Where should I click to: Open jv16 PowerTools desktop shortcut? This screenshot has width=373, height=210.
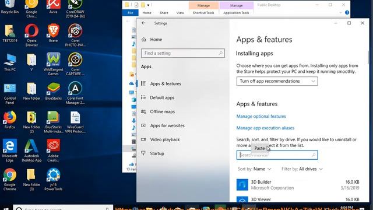(53, 179)
